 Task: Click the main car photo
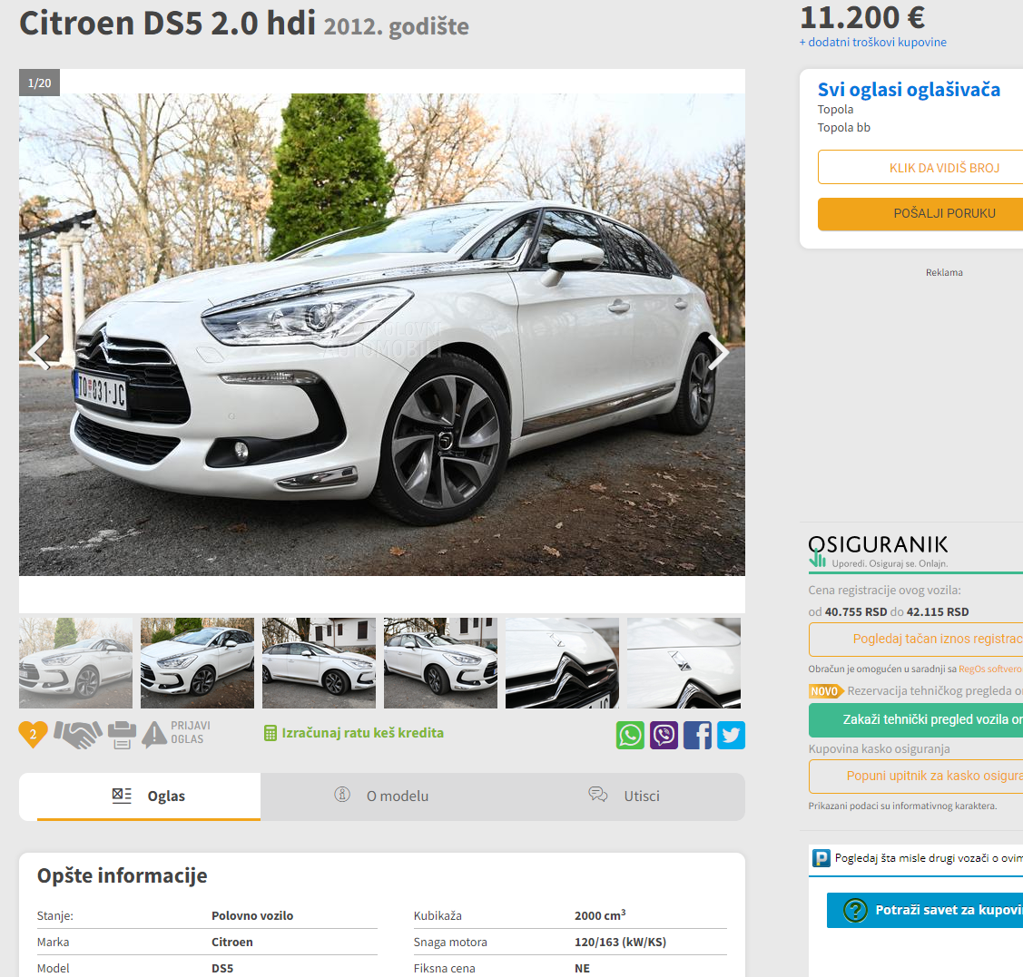tap(381, 335)
